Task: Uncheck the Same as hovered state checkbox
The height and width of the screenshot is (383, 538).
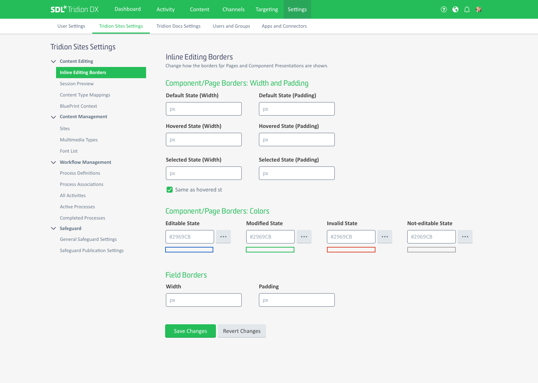Action: [x=170, y=190]
